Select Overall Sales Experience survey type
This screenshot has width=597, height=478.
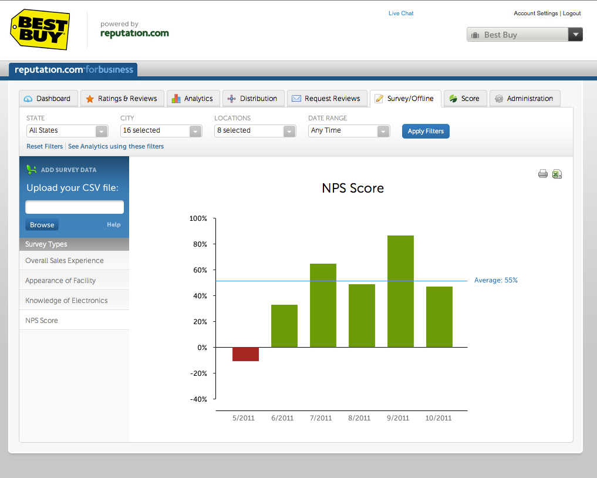pos(74,261)
